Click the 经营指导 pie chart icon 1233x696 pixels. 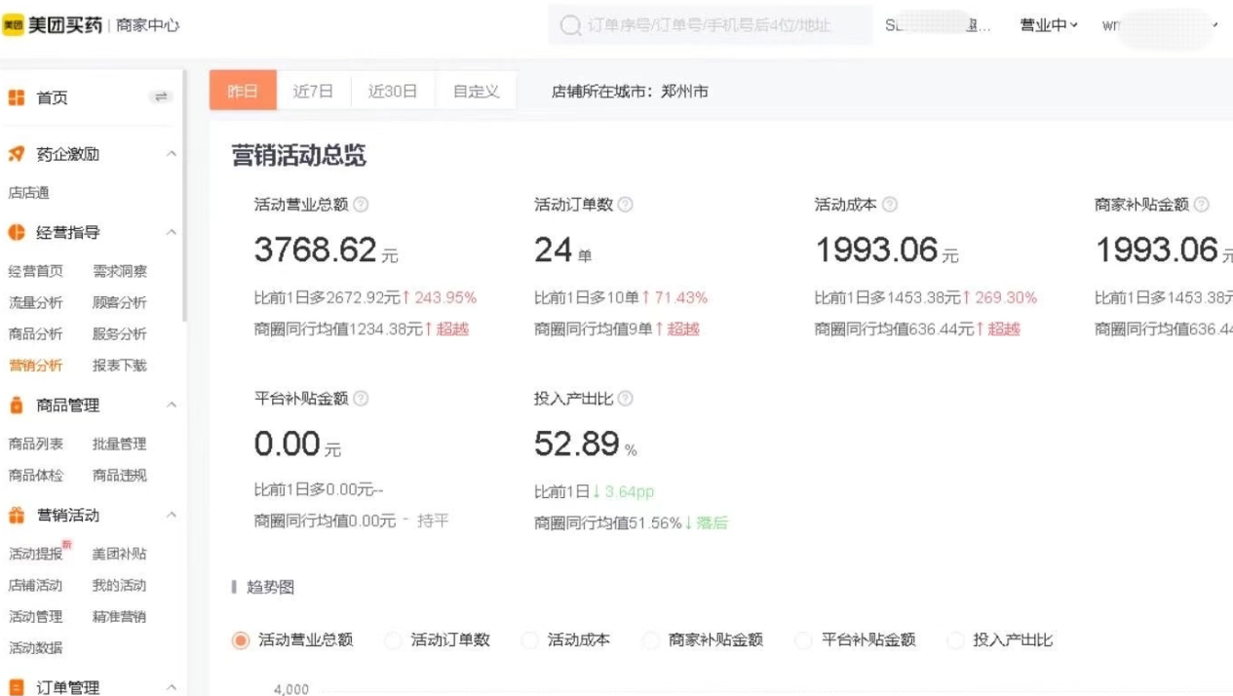click(x=17, y=232)
